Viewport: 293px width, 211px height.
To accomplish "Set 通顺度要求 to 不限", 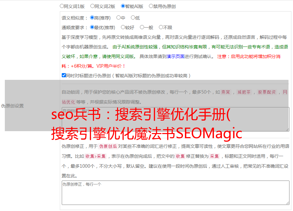I will 161,27.
